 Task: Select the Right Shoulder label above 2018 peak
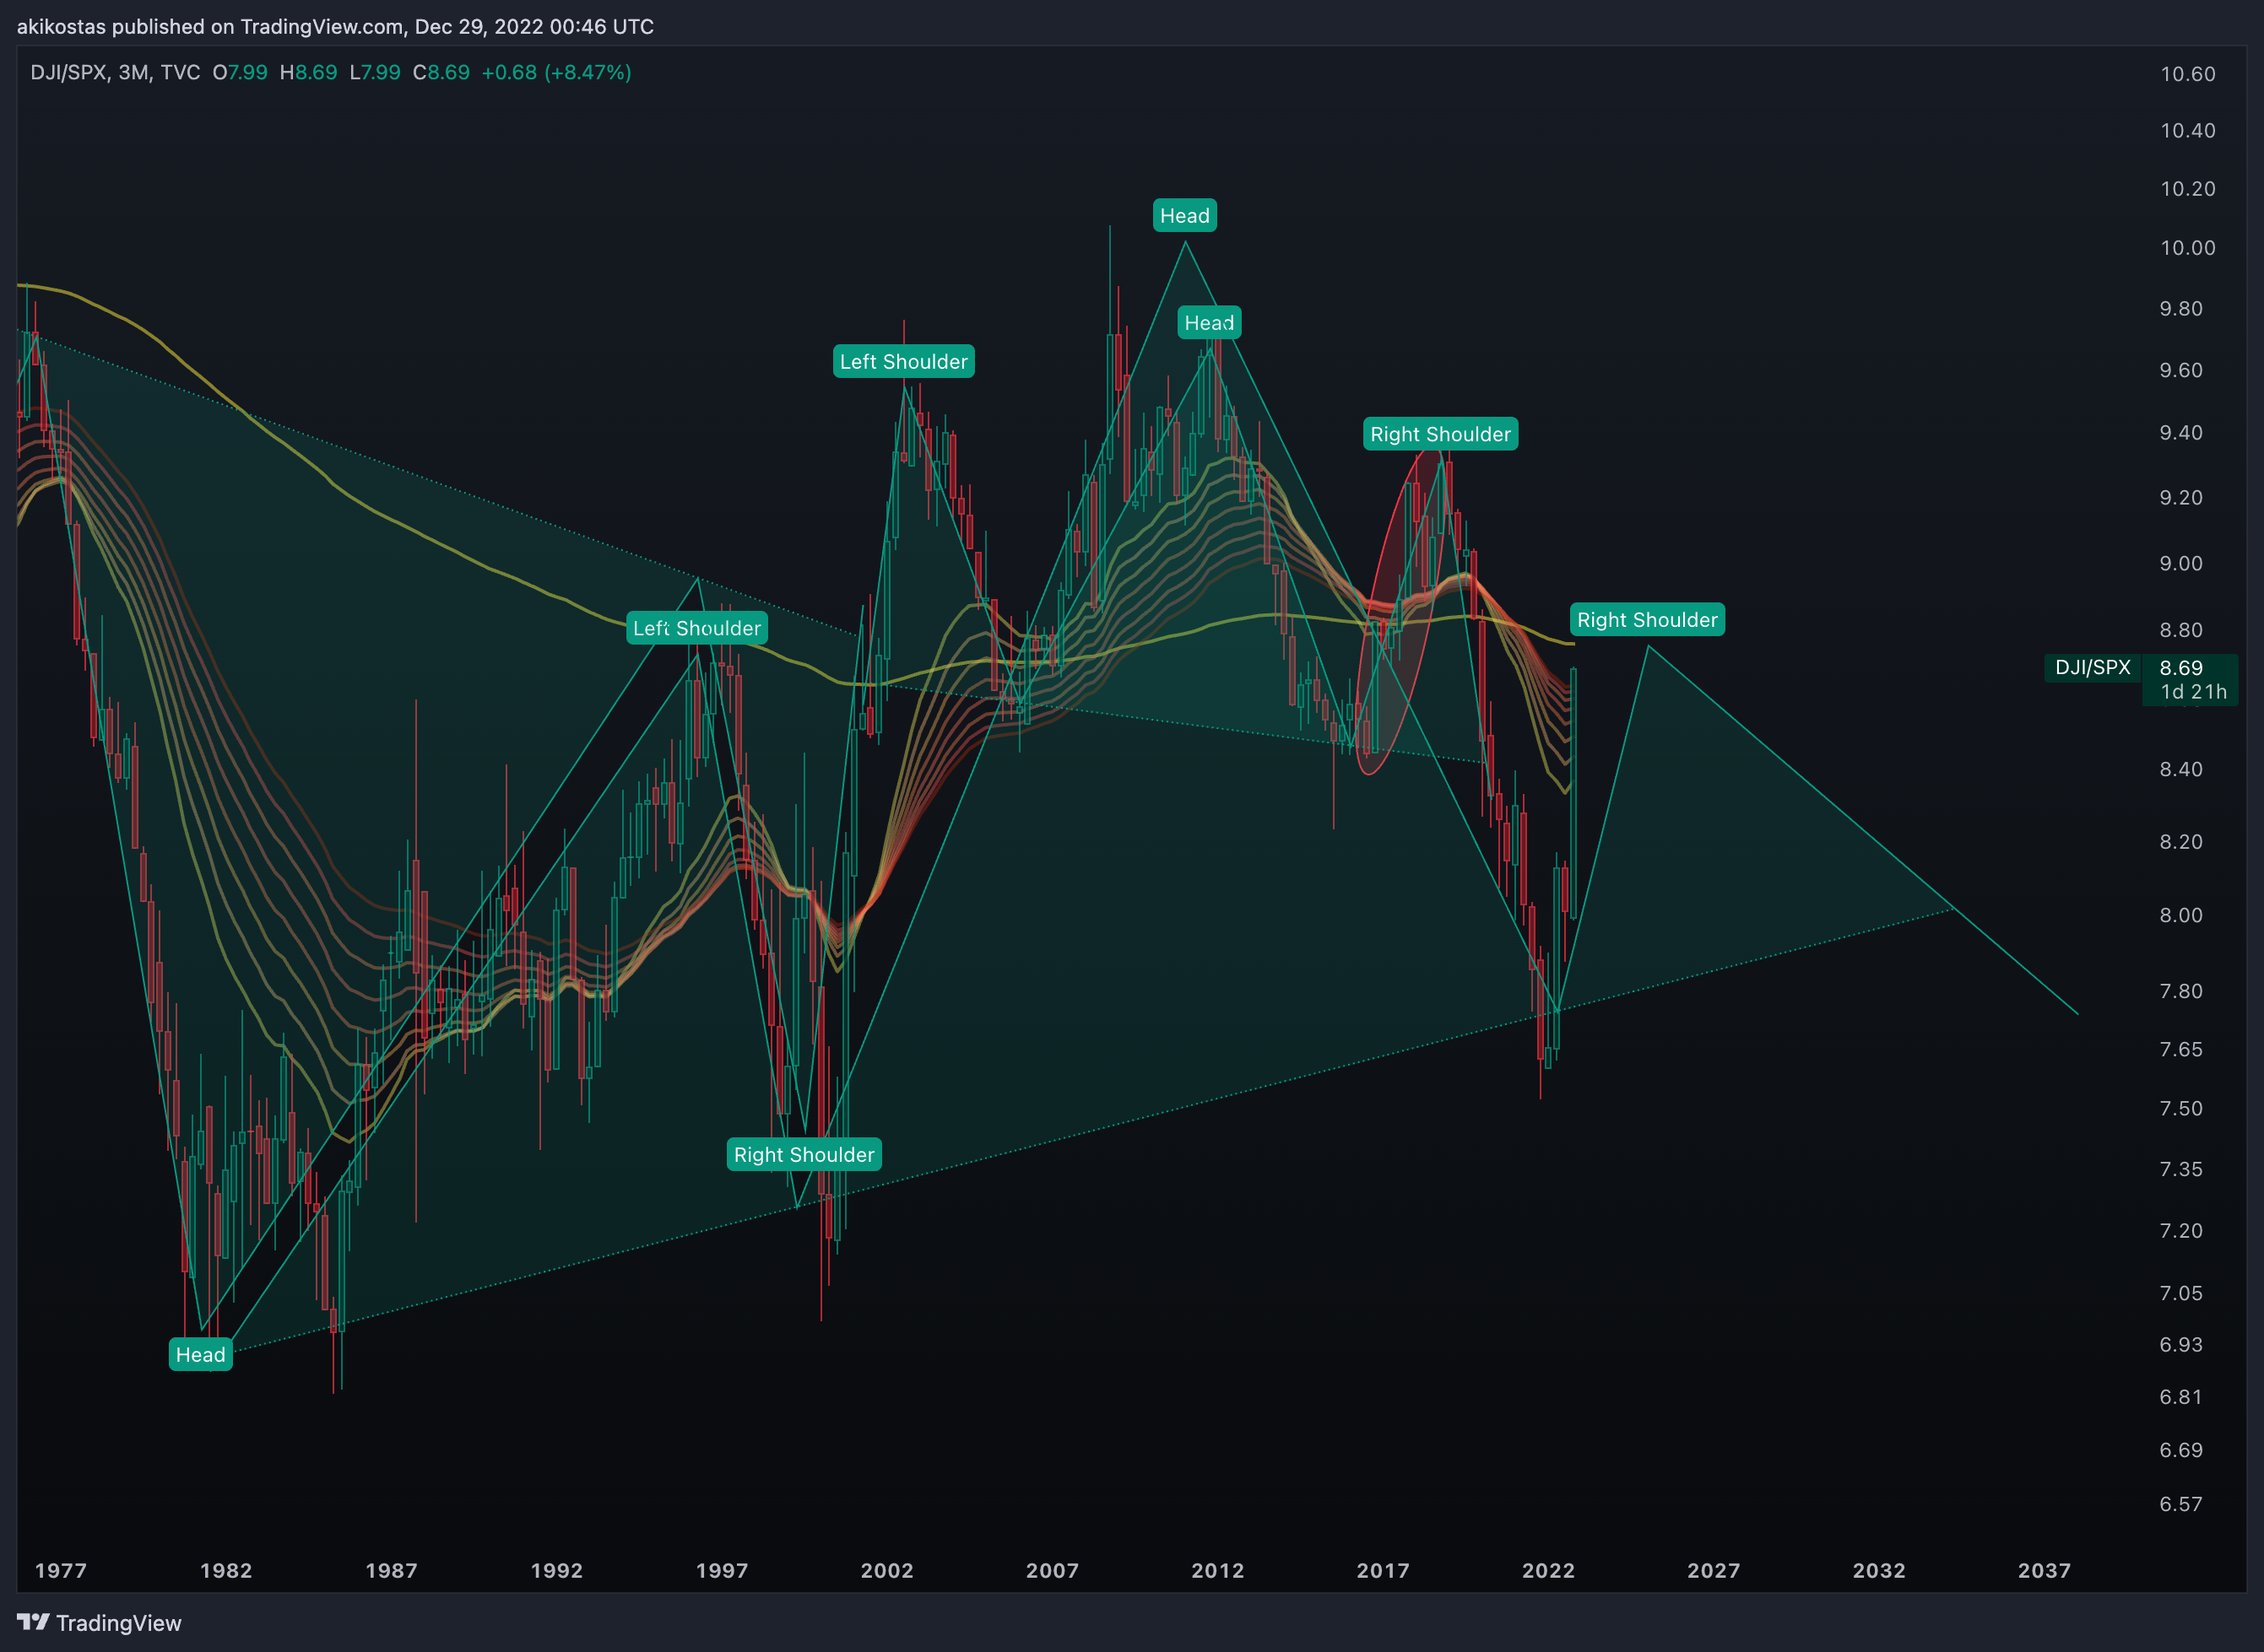point(1439,434)
